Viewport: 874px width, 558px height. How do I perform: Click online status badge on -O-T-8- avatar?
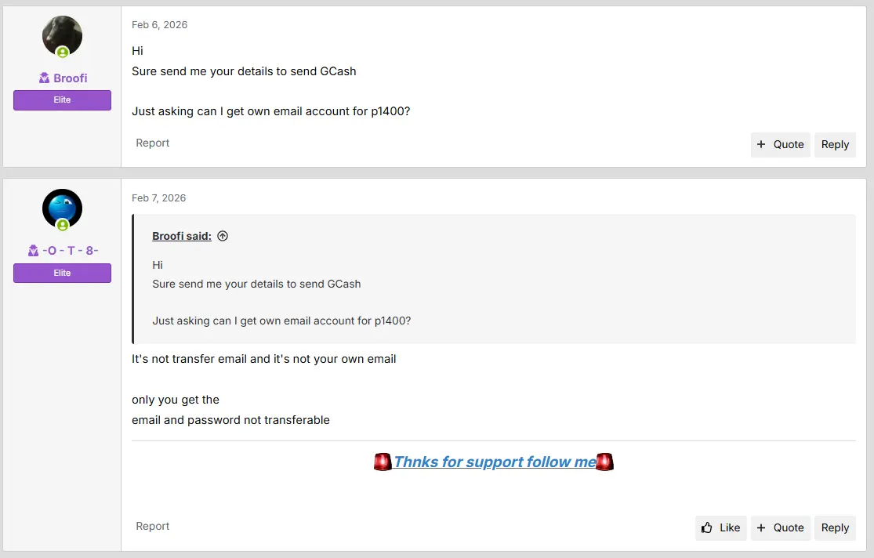[x=63, y=225]
